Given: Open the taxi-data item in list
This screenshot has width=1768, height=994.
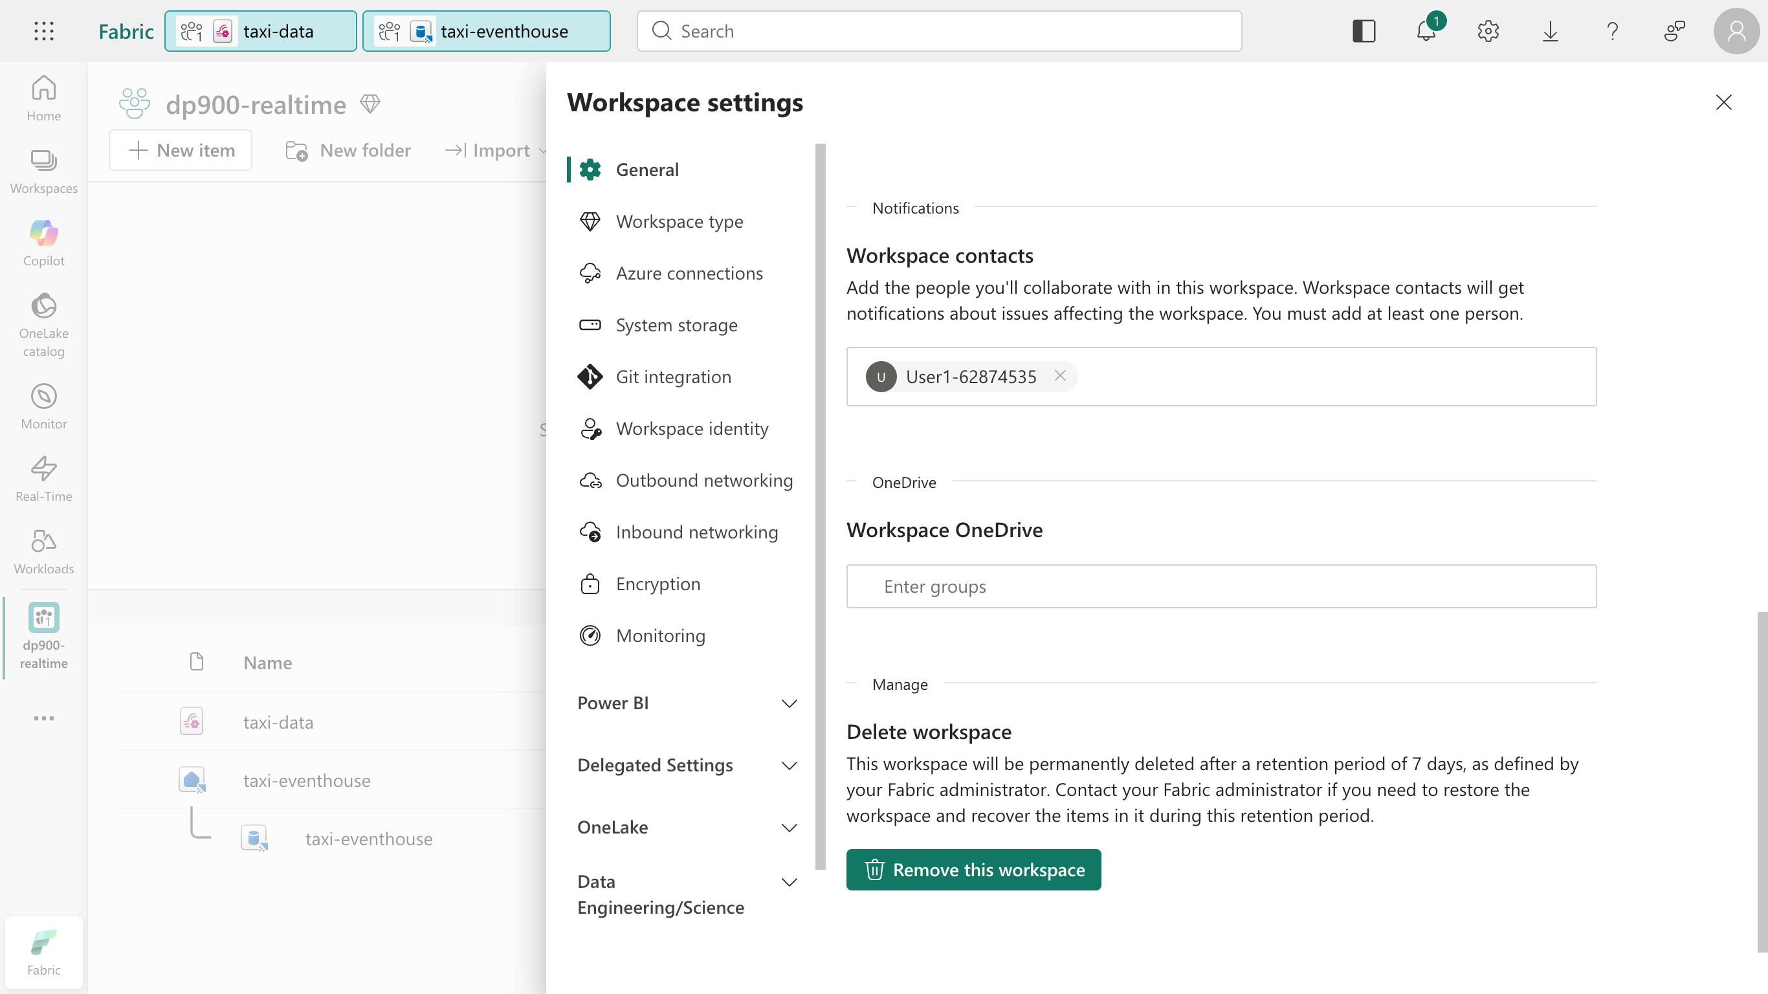Looking at the screenshot, I should pos(278,722).
